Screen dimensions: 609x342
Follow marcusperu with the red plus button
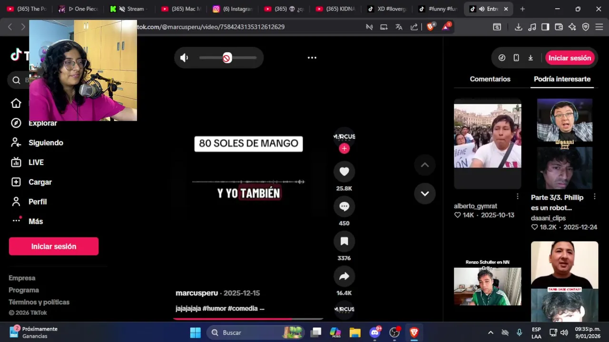click(344, 149)
